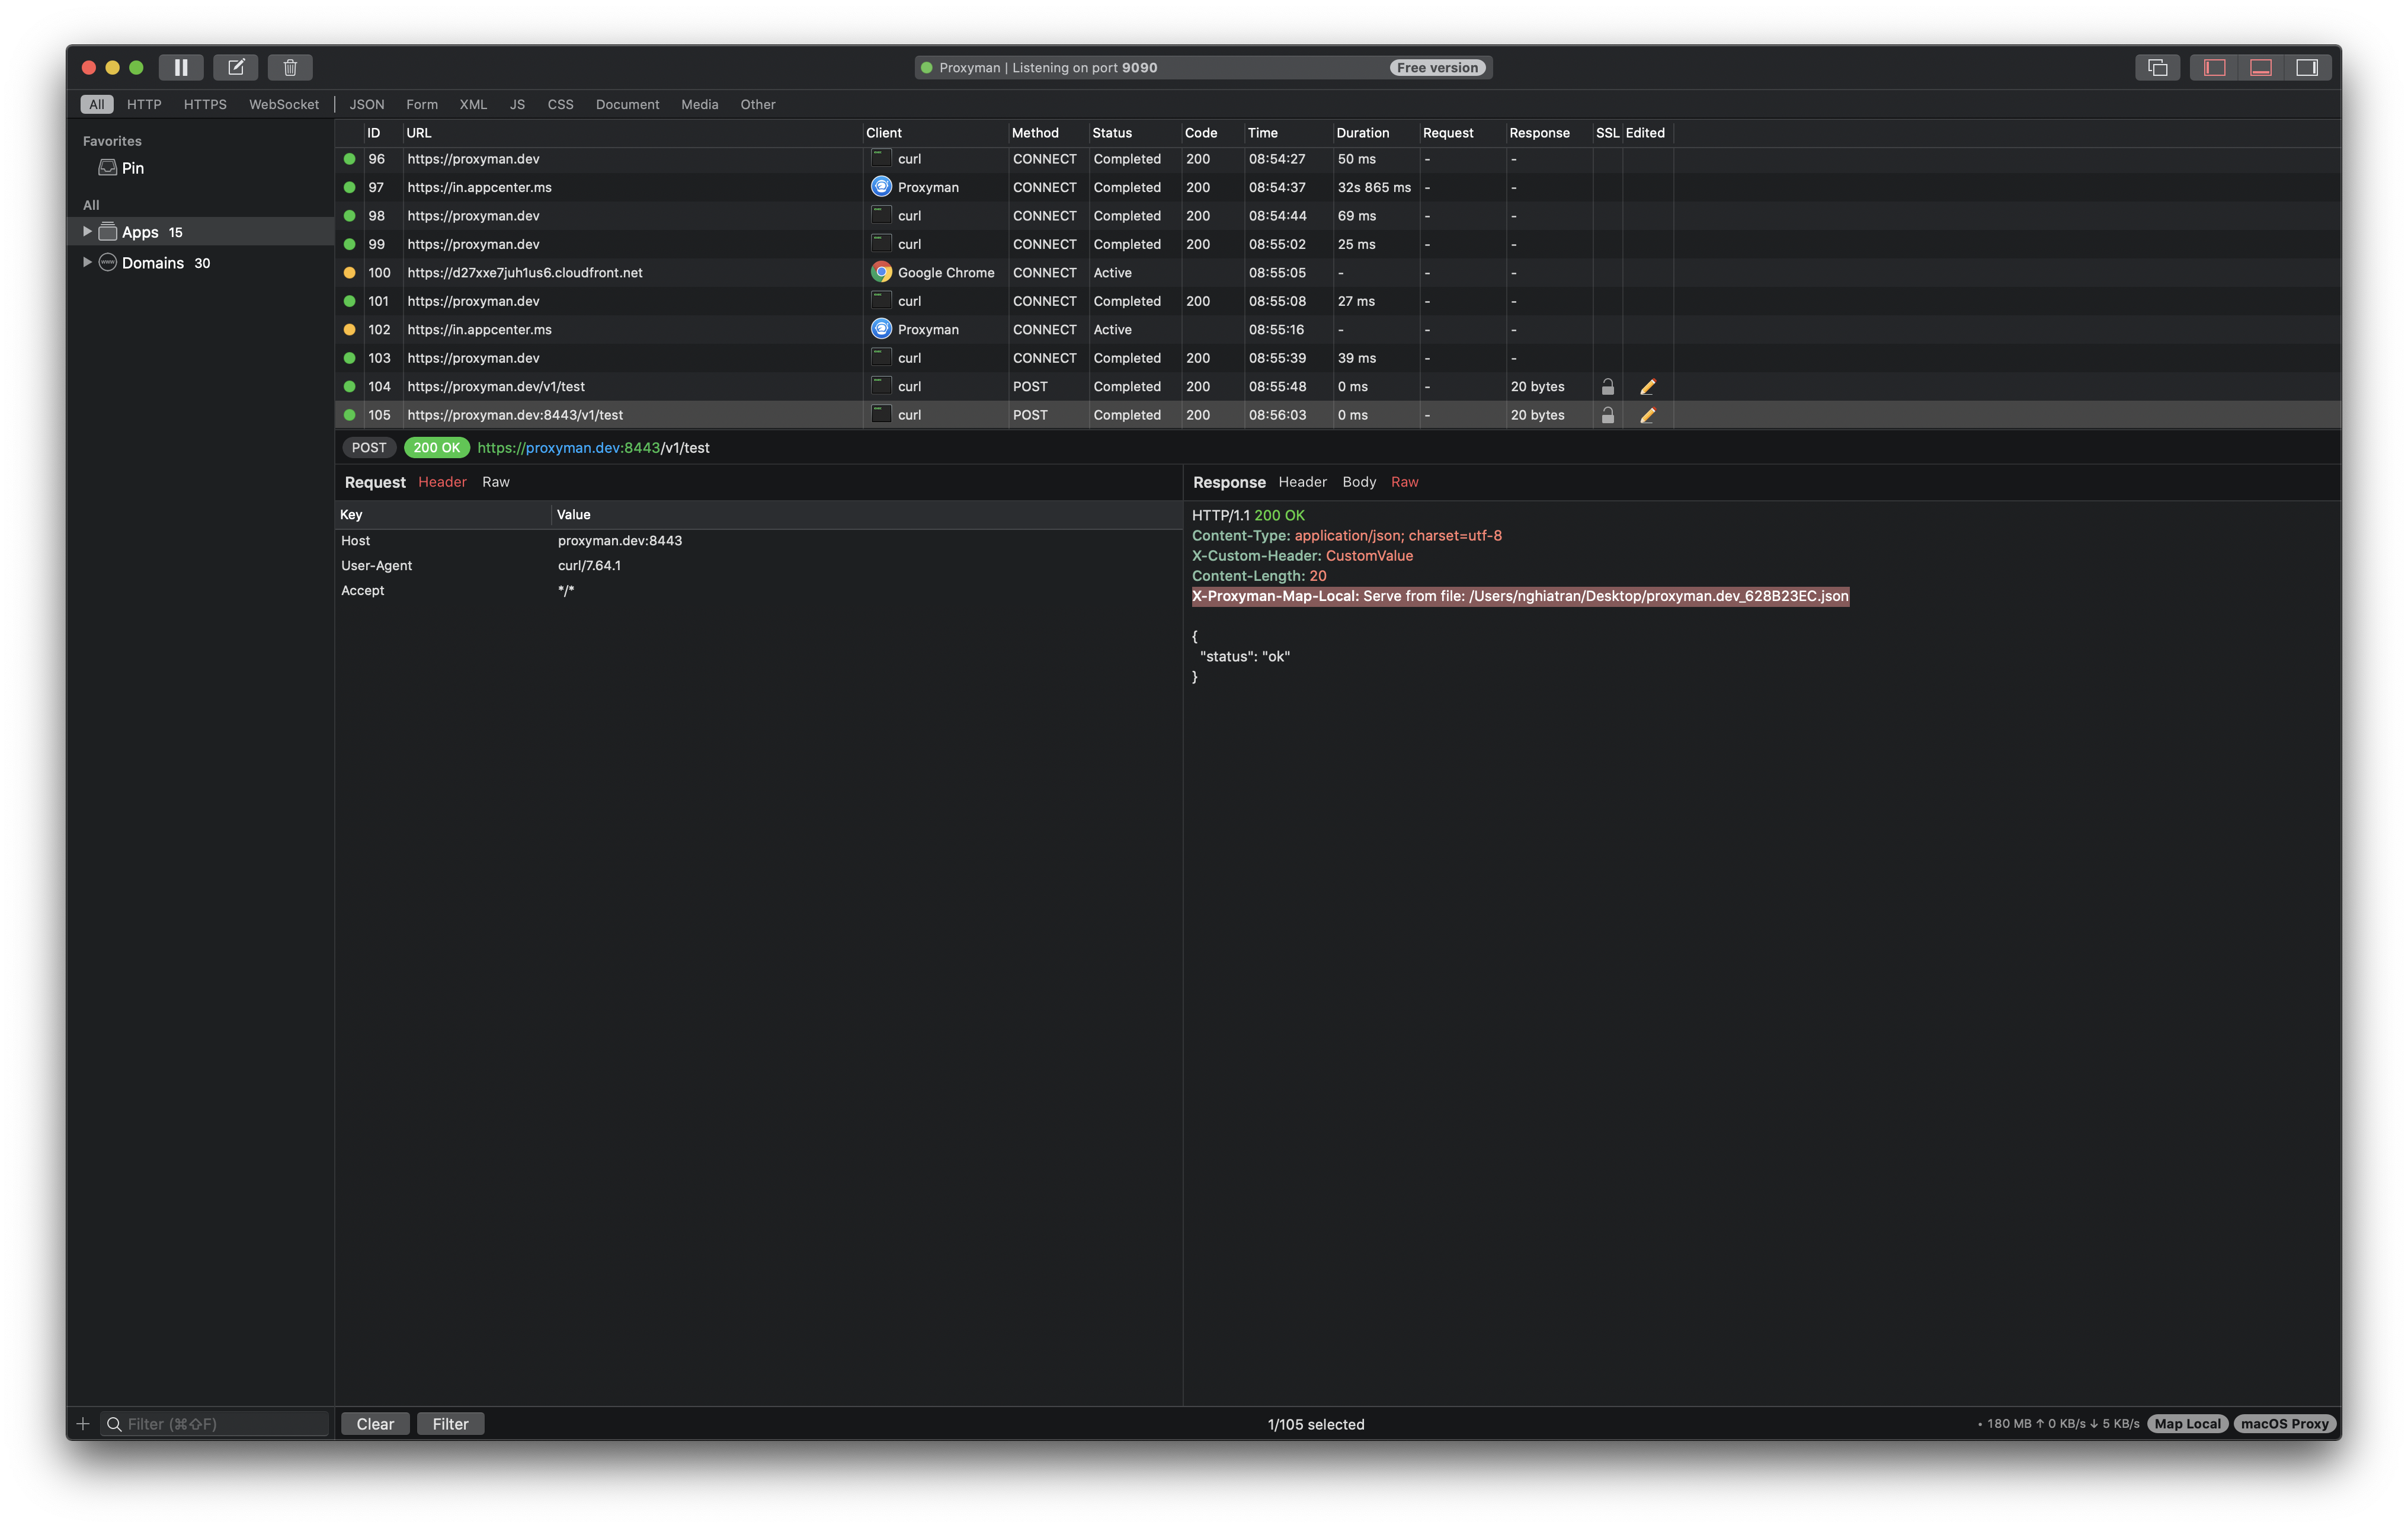Switch to the response Body tab
Image resolution: width=2408 pixels, height=1528 pixels.
click(x=1358, y=482)
